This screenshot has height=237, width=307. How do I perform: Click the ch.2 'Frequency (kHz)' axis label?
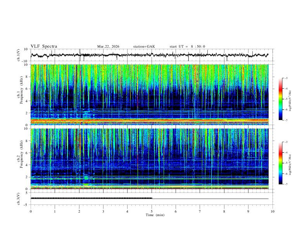click(x=22, y=154)
